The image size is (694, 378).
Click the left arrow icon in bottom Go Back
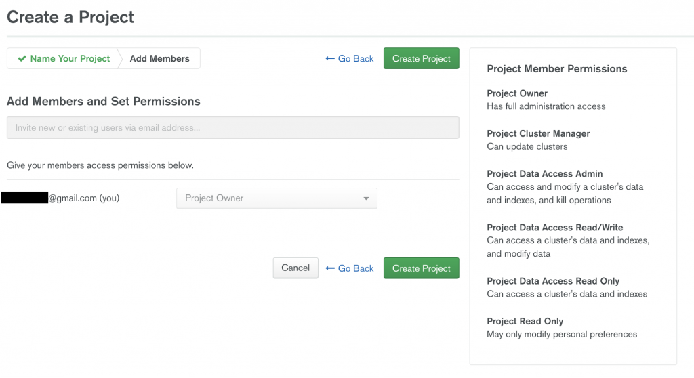click(330, 268)
